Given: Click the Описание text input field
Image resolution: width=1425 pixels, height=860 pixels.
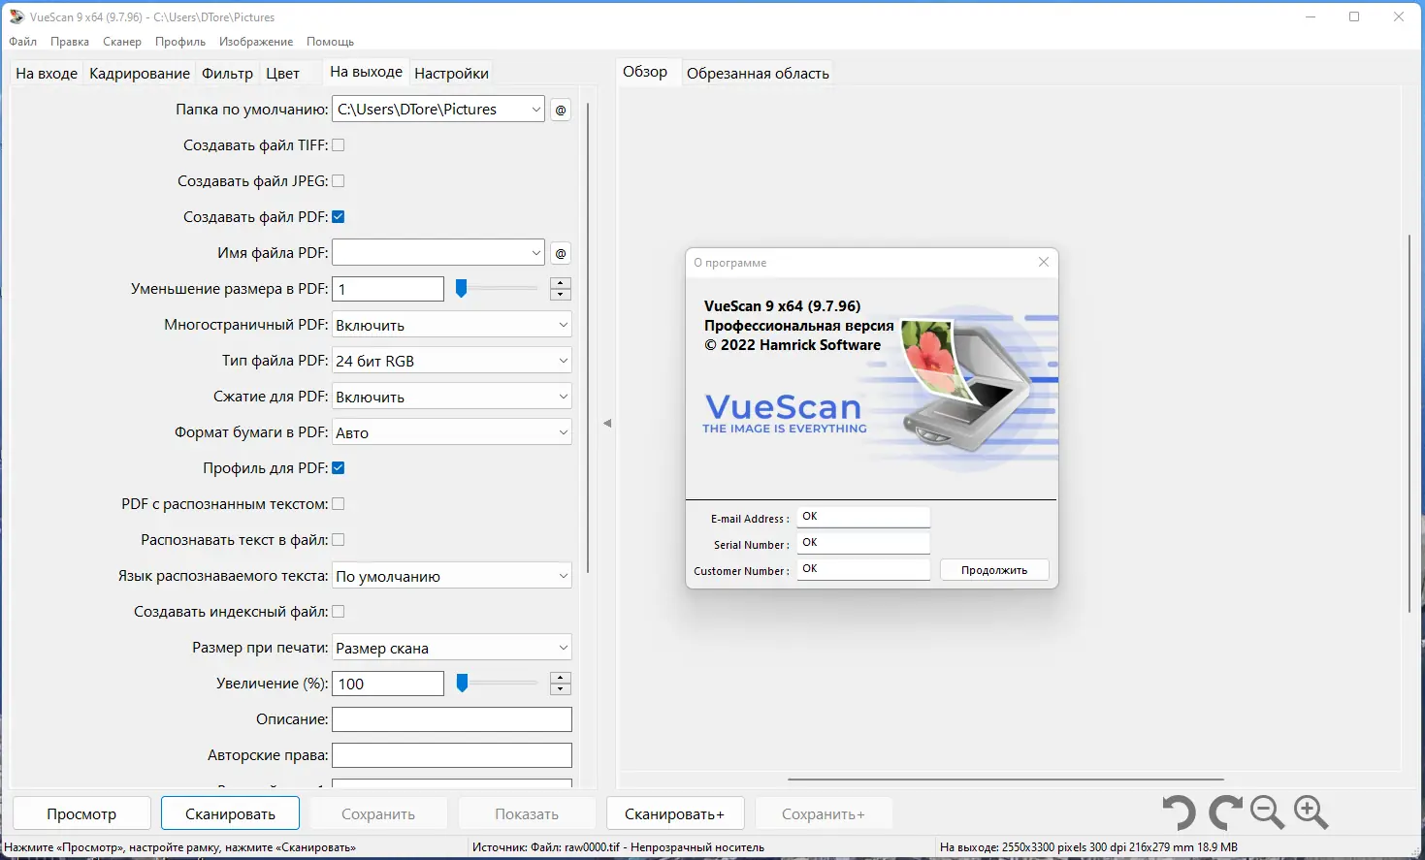Looking at the screenshot, I should [x=451, y=718].
